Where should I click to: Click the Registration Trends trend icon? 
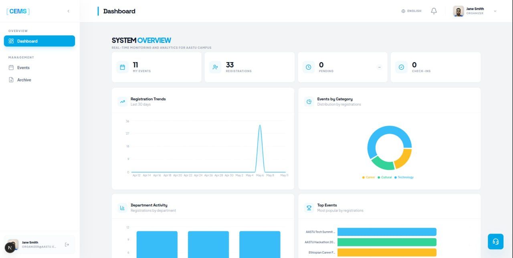click(122, 101)
